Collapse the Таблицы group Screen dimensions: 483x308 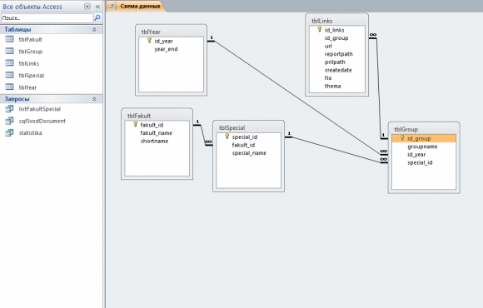[x=94, y=30]
